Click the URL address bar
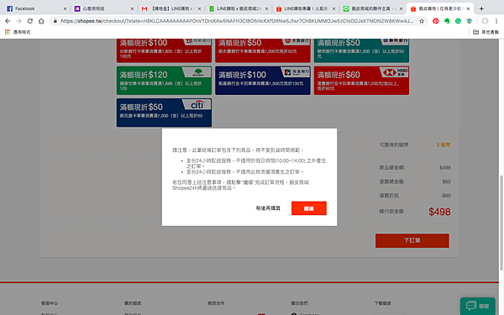504x315 pixels. click(237, 21)
